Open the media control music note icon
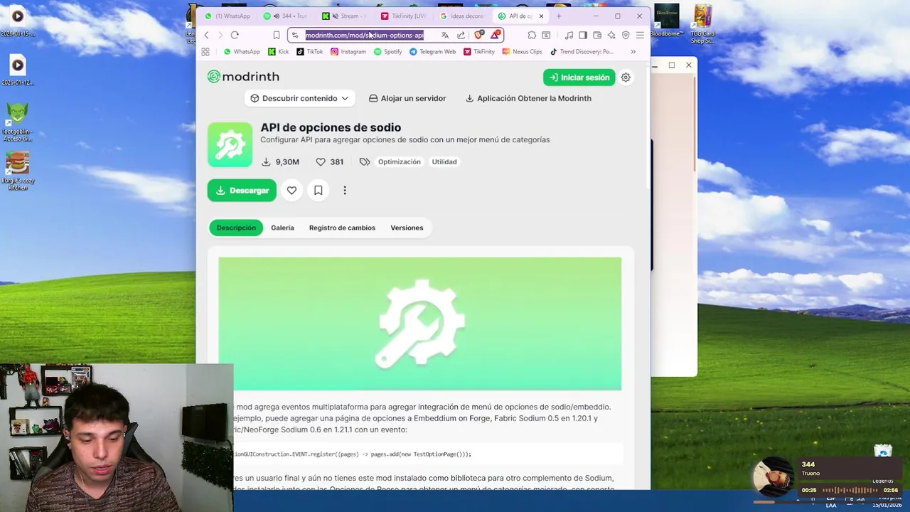Screen dimensions: 910x512 click(569, 35)
